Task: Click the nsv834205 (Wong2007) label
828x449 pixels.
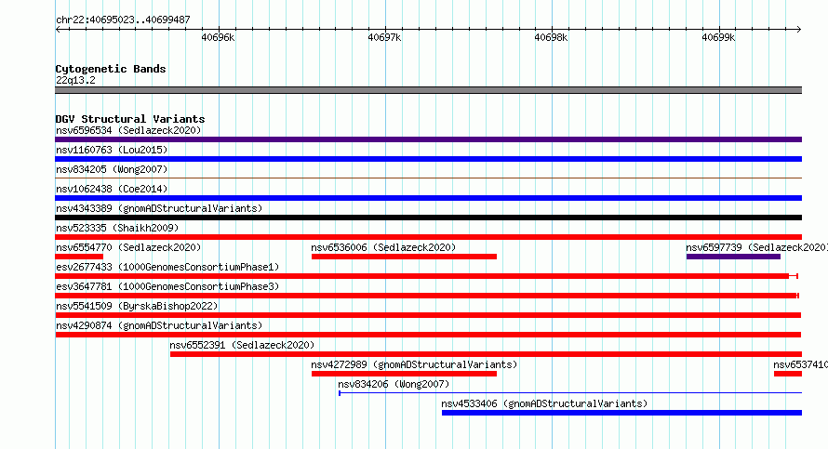Action: pyautogui.click(x=112, y=169)
